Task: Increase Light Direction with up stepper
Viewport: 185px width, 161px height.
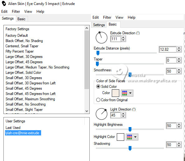Action: (123, 114)
